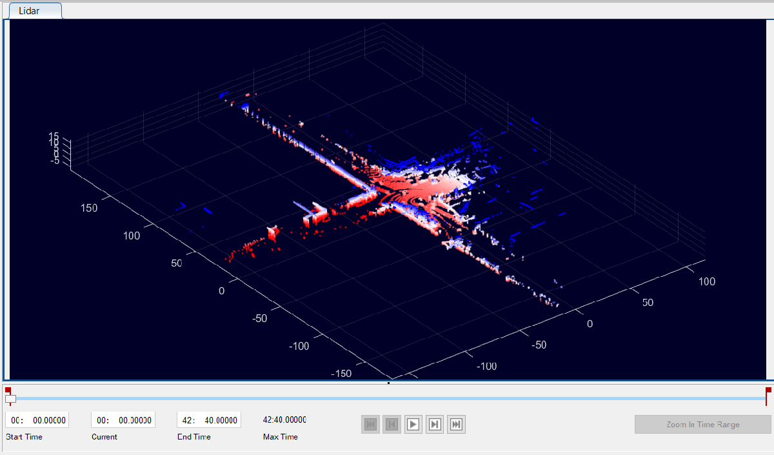Viewport: 774px width, 455px height.
Task: Click the Current time seconds field
Action: click(x=135, y=420)
